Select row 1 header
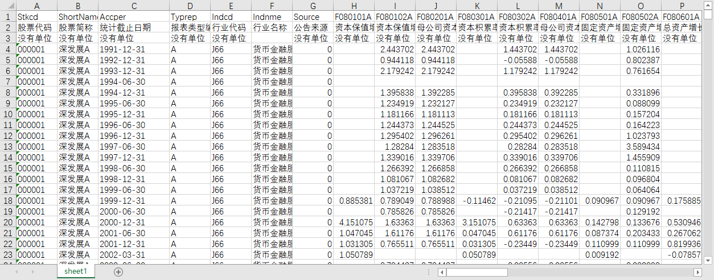 [x=8, y=17]
